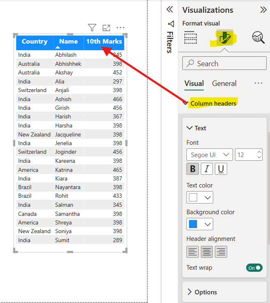Screen dimensions: 270x303
Task: Click the filter icon above the table
Action: click(x=92, y=28)
